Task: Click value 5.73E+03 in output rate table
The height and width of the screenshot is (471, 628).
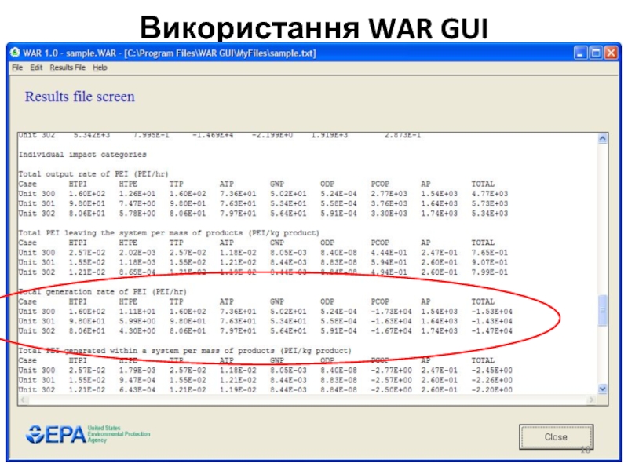Action: coord(489,203)
